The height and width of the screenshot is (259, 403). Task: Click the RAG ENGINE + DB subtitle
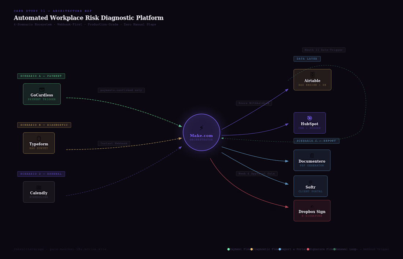tap(312, 85)
